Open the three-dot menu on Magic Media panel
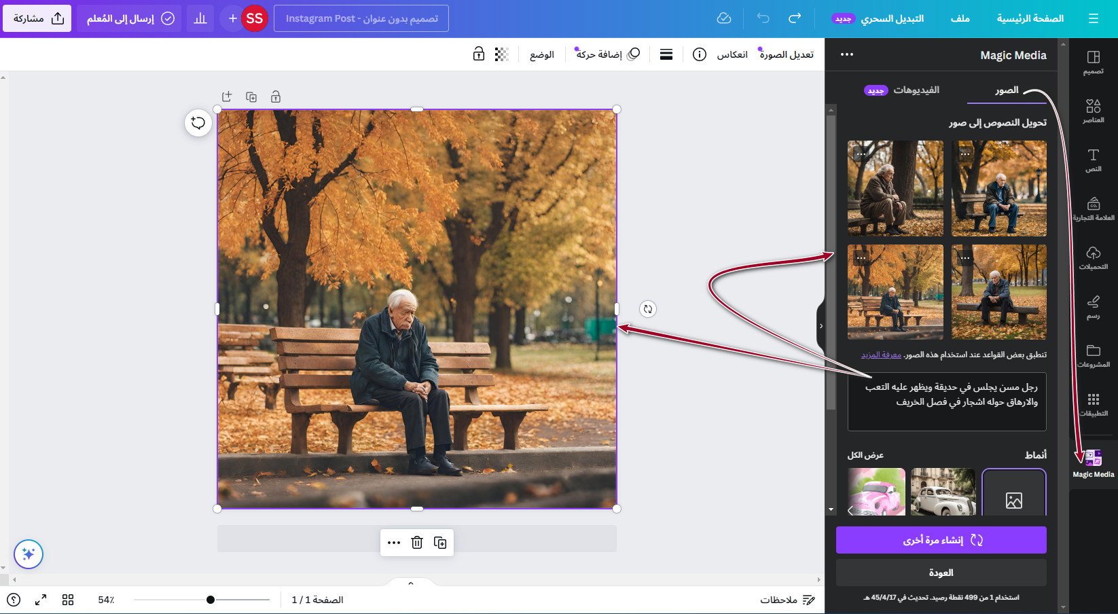Viewport: 1118px width, 614px height. coord(846,55)
